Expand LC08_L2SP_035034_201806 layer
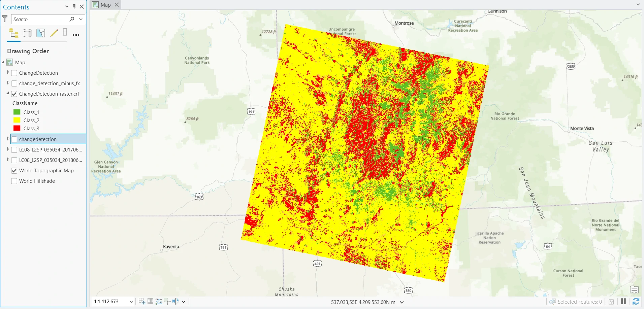Screen dimensions: 644x309 [8, 160]
